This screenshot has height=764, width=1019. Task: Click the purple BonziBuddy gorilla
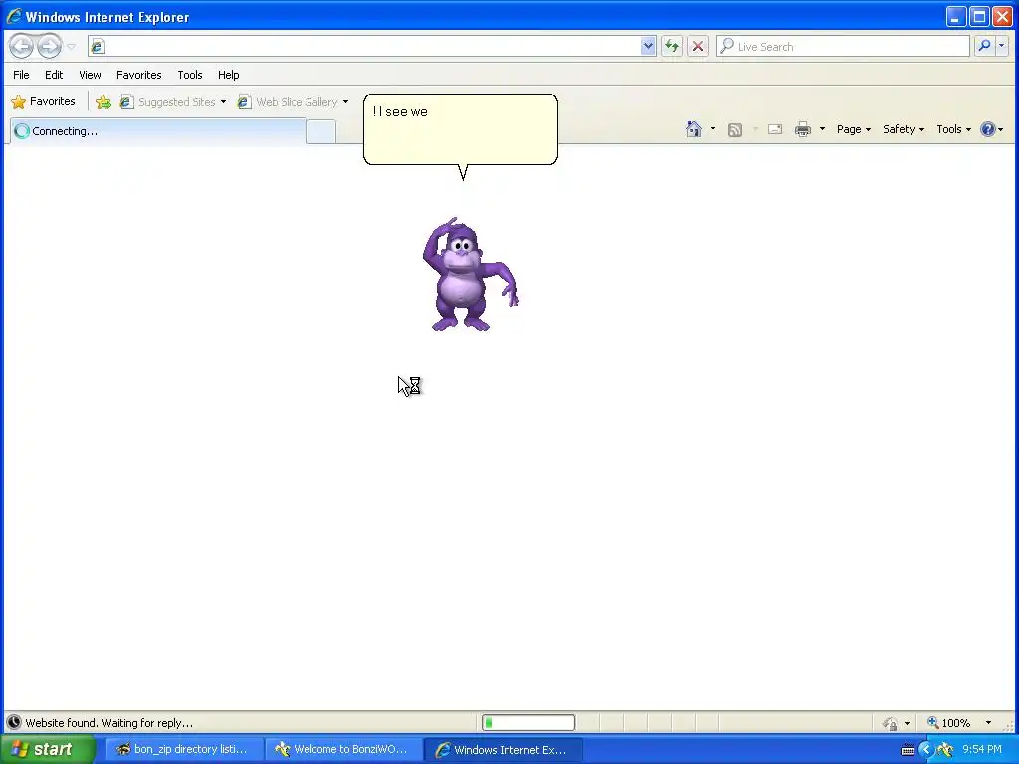point(470,275)
